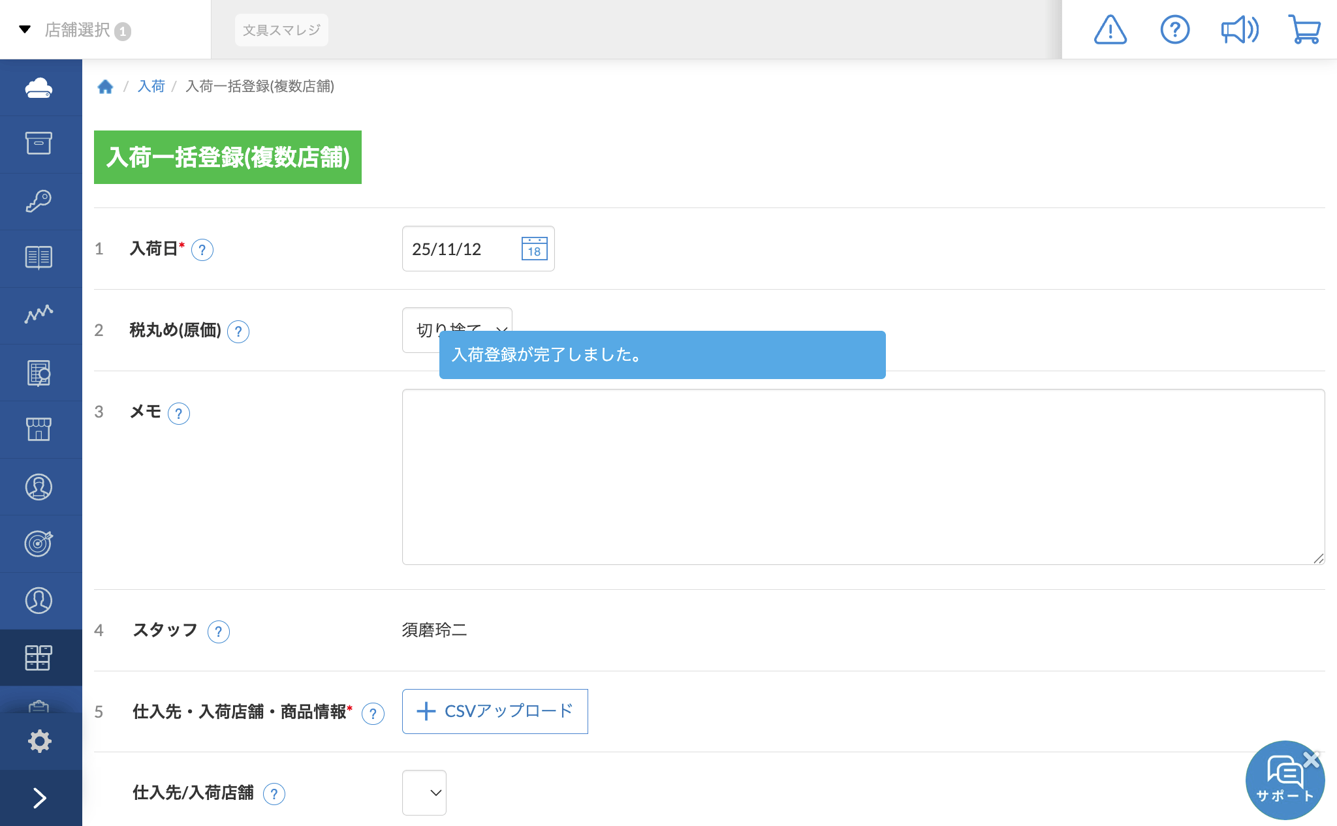Open help tooltip for 入荷日
This screenshot has width=1337, height=826.
click(x=202, y=250)
